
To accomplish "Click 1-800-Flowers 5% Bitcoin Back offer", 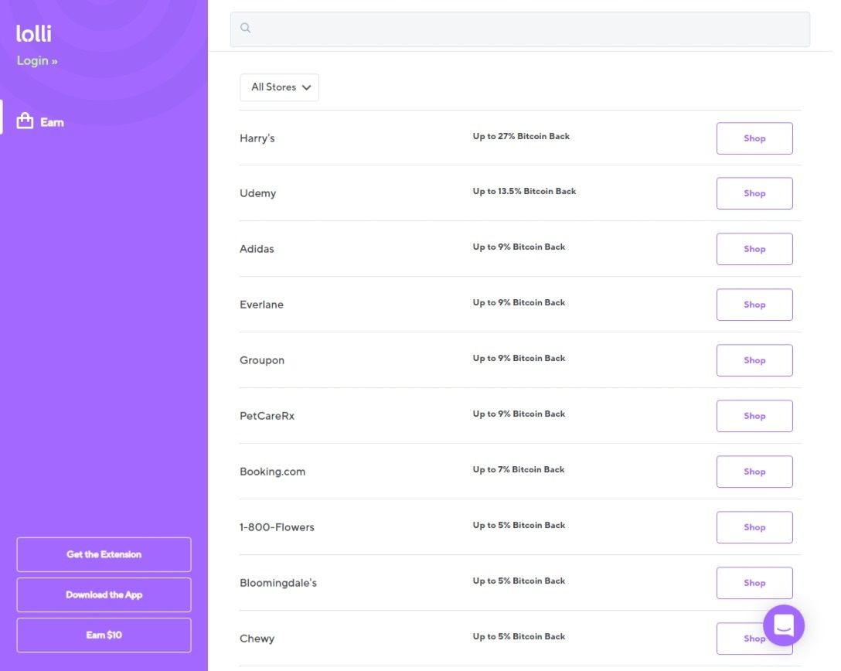I will coord(519,525).
